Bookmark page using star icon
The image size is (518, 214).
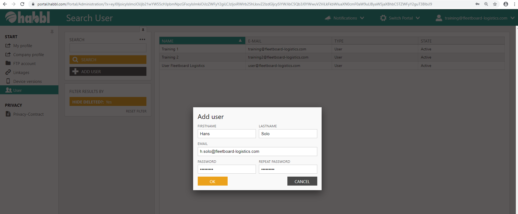click(495, 4)
